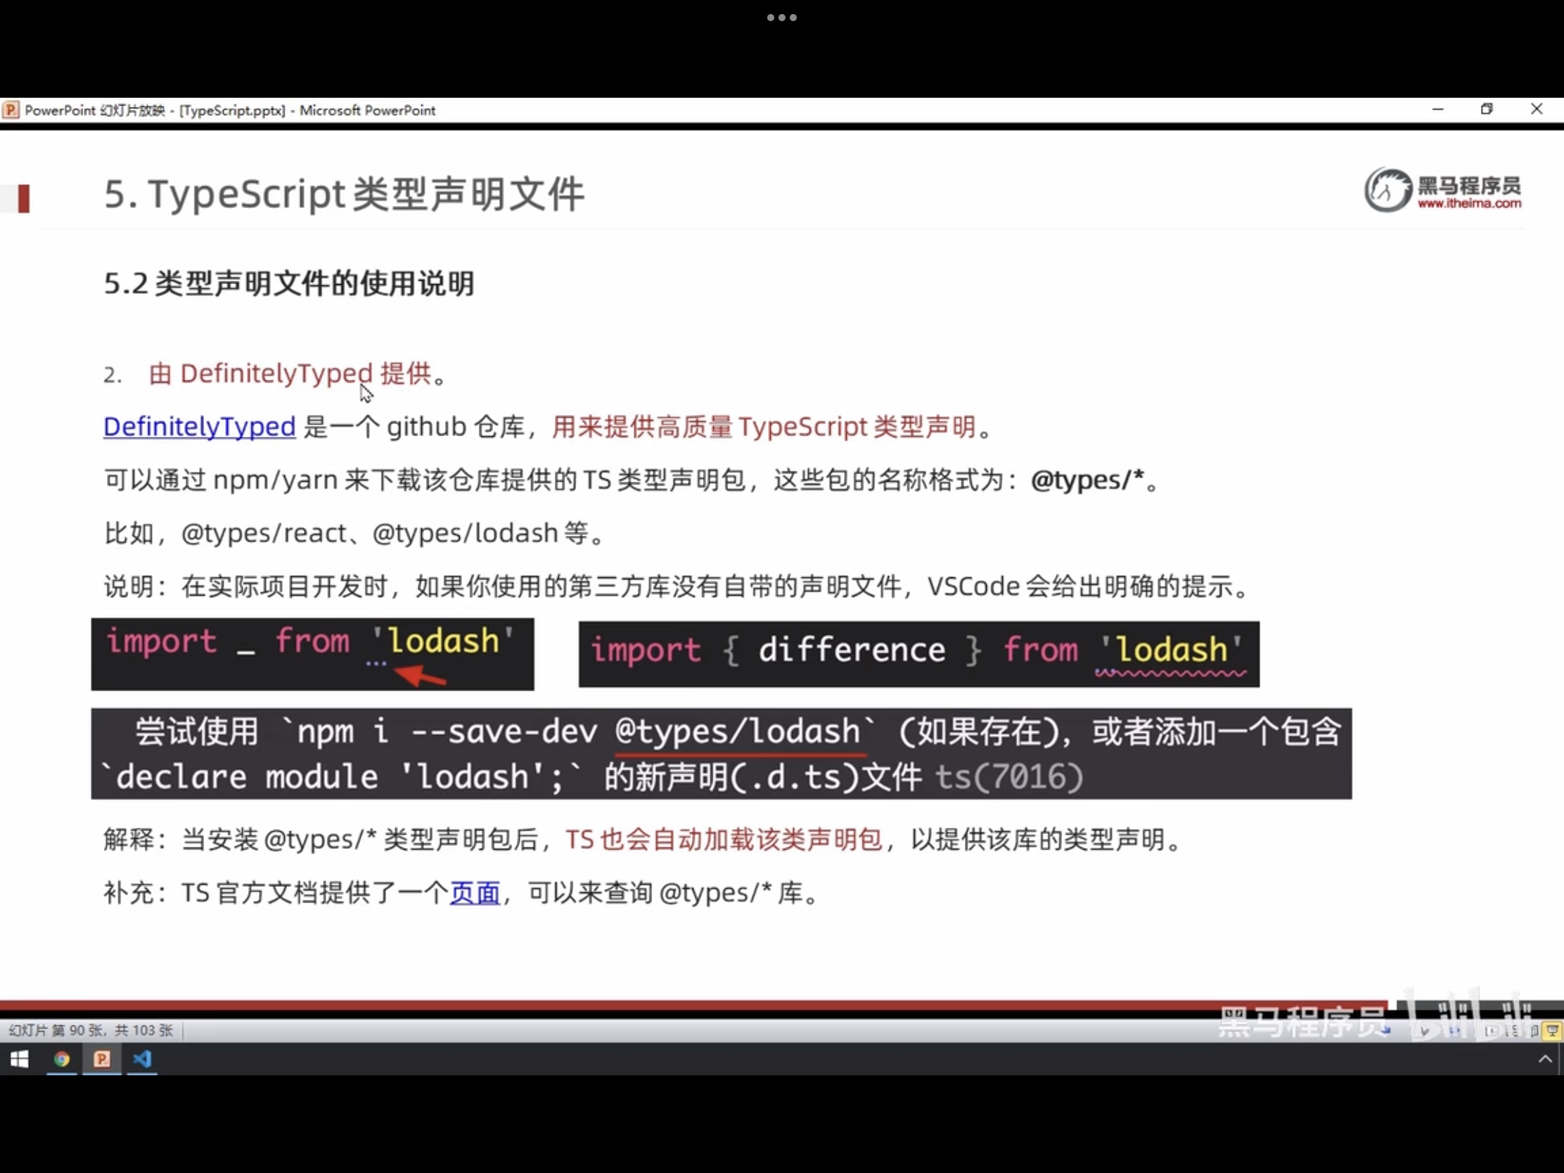The height and width of the screenshot is (1173, 1564).
Task: Click the ts(7016) error message image
Action: pos(722,754)
